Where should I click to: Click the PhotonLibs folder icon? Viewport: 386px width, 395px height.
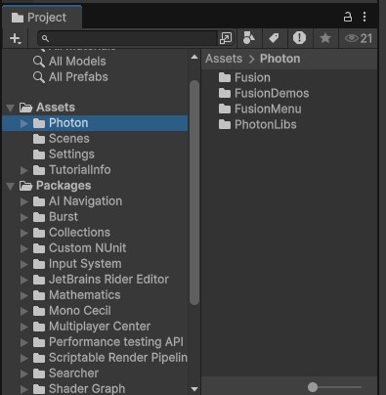225,124
